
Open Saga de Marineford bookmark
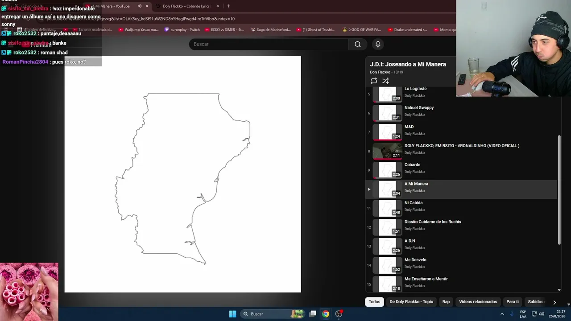(270, 30)
